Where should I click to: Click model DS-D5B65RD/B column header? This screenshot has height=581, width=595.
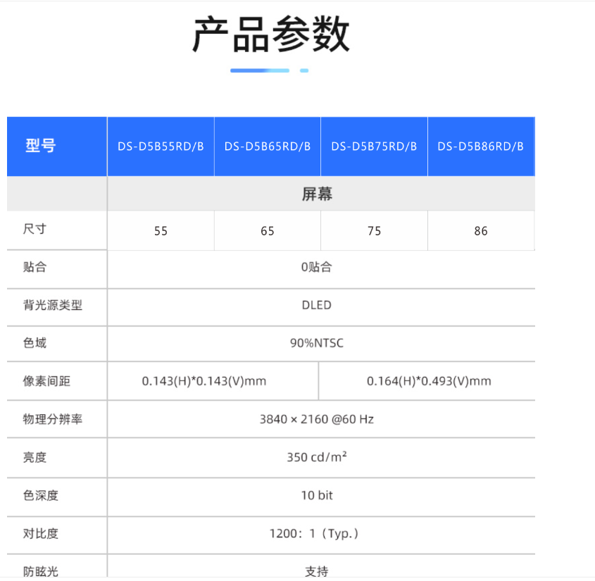(268, 146)
